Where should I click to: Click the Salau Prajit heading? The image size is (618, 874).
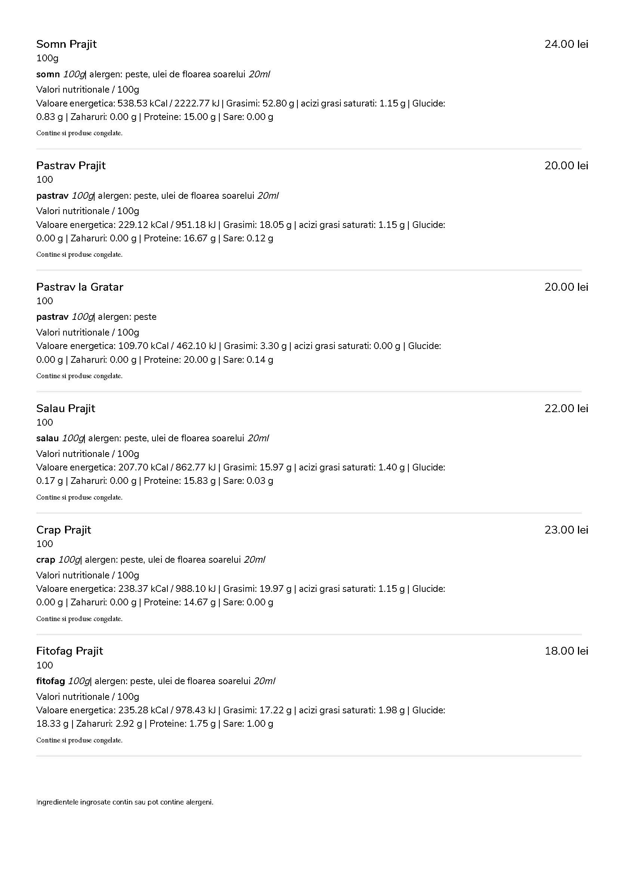point(65,408)
